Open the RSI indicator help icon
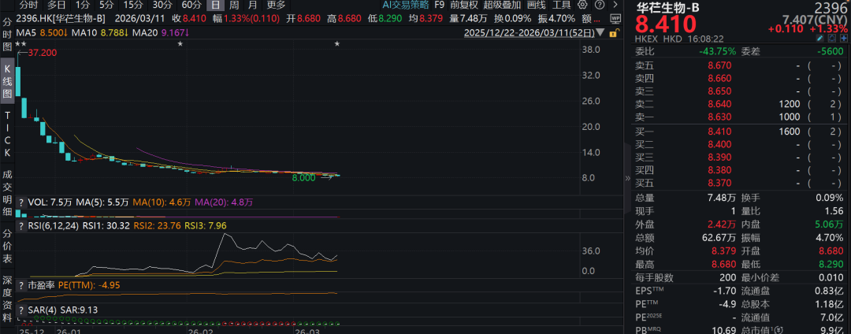851x334 pixels. [x=20, y=225]
